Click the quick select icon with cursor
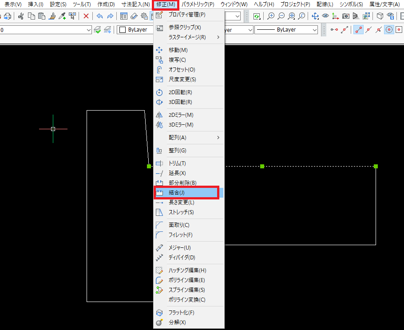Image resolution: width=404 pixels, height=330 pixels. [x=72, y=16]
